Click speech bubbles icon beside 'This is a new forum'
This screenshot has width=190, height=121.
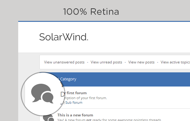(x=48, y=118)
